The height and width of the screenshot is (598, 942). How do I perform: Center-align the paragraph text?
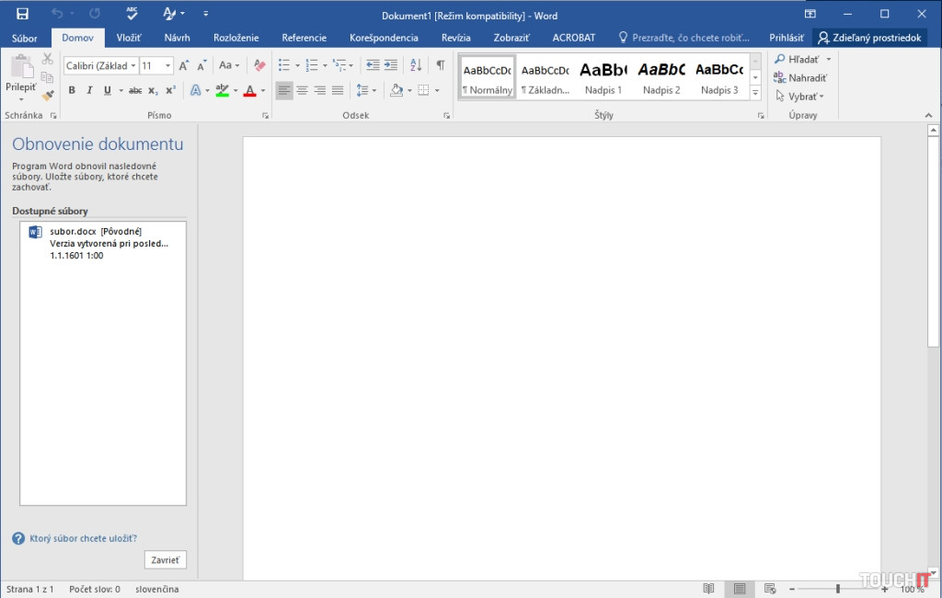coord(302,90)
